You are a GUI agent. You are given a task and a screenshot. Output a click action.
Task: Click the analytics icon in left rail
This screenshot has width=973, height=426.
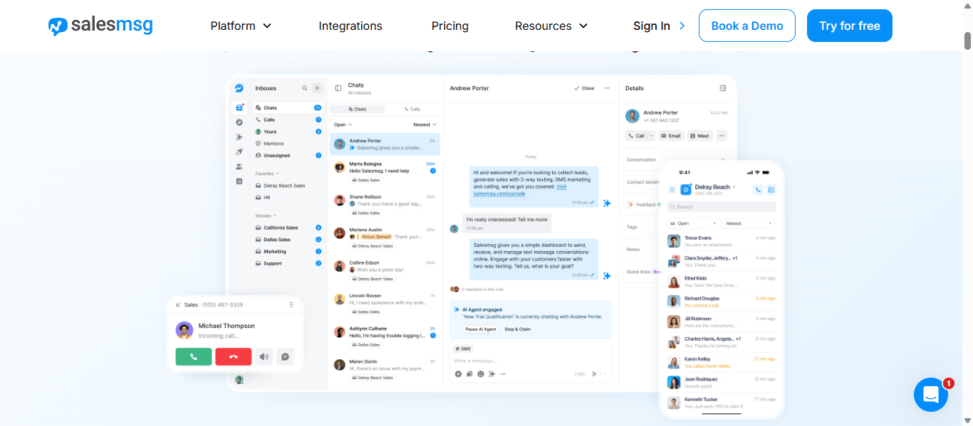click(x=239, y=181)
